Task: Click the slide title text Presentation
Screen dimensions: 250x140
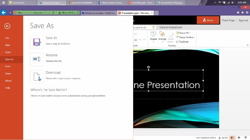Action: (x=173, y=85)
